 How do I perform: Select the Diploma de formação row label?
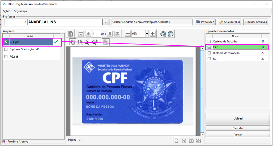point(226,53)
